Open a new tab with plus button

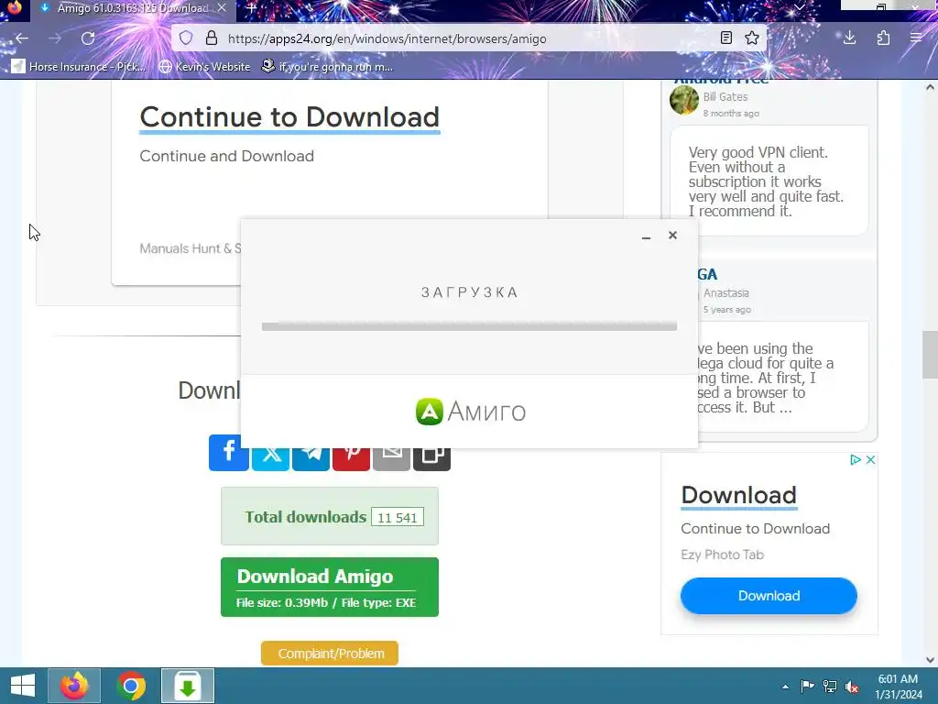tap(252, 8)
